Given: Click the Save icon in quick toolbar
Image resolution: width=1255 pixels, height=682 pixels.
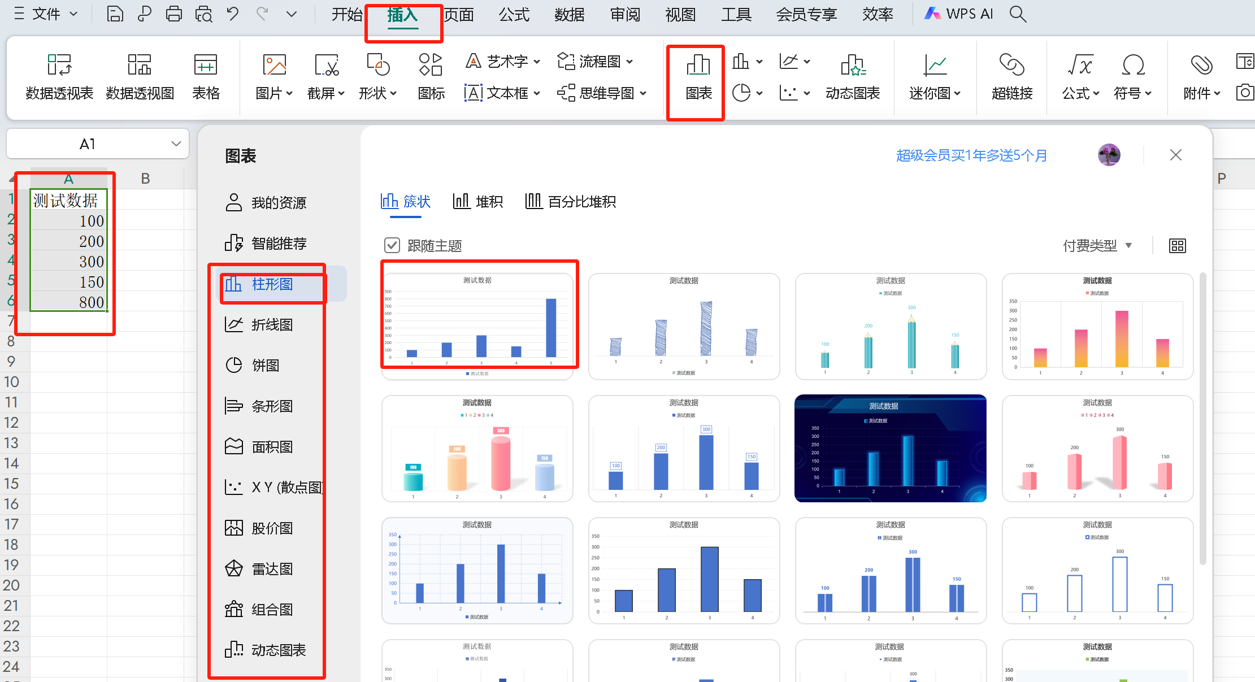Looking at the screenshot, I should pyautogui.click(x=115, y=14).
